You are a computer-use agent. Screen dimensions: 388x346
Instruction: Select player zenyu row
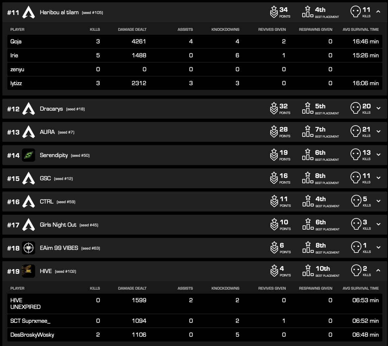(x=195, y=69)
